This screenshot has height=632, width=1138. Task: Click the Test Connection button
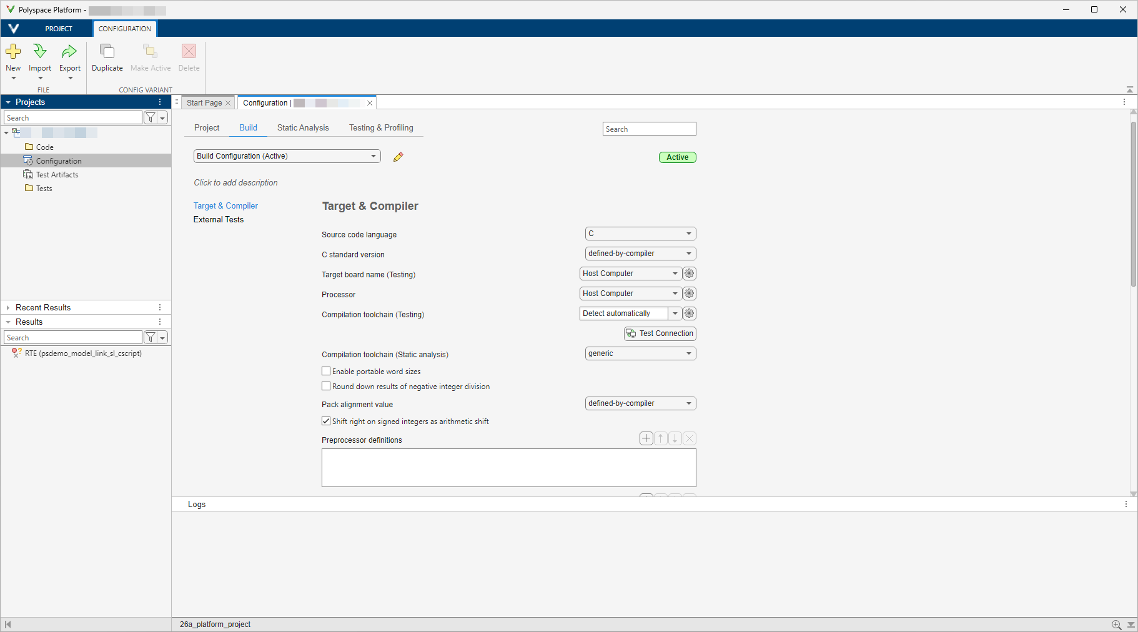point(660,333)
